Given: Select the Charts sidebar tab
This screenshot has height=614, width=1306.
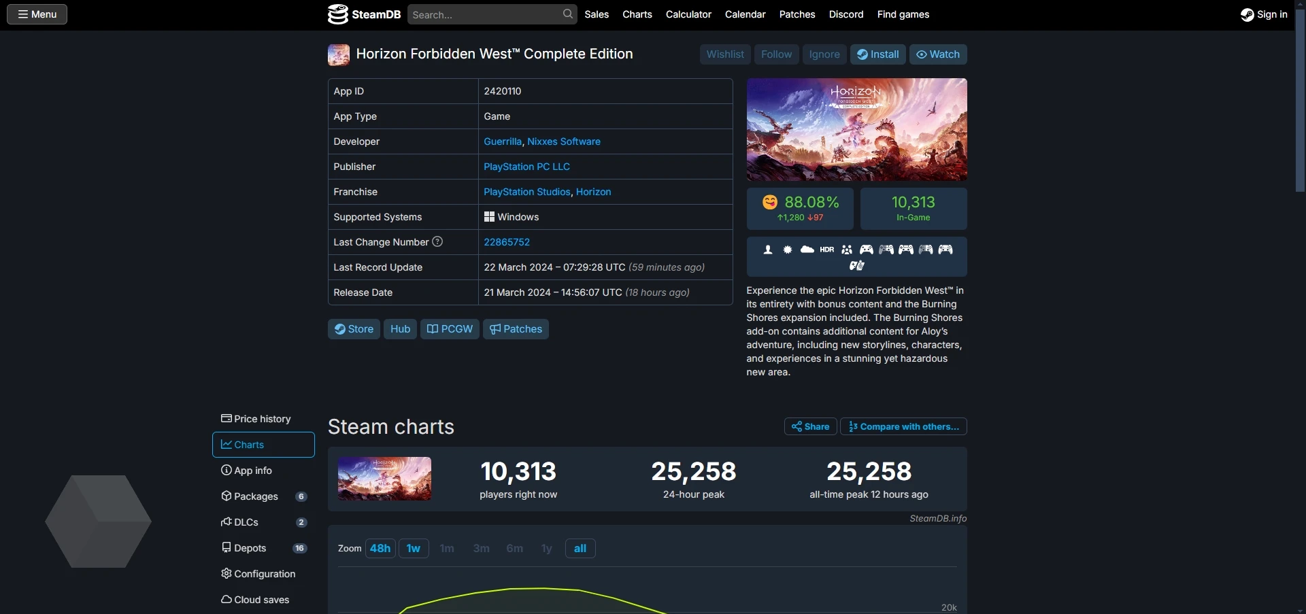Looking at the screenshot, I should pyautogui.click(x=263, y=445).
